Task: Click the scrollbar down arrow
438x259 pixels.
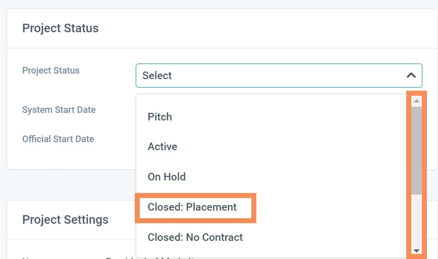Action: 416,250
